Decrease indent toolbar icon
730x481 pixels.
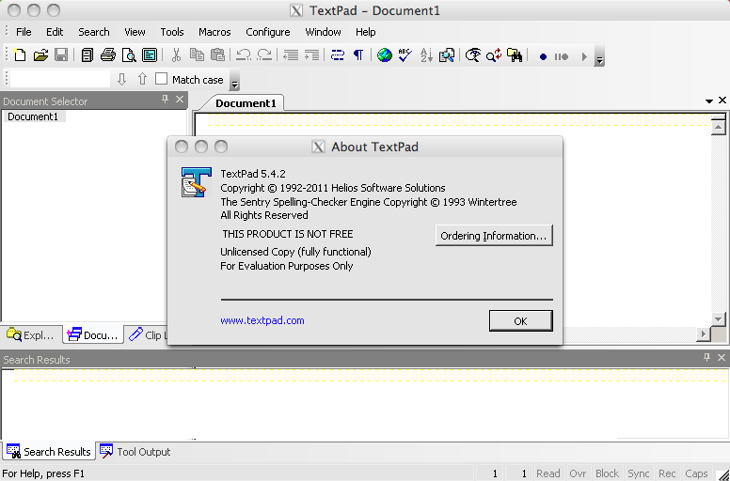[291, 54]
